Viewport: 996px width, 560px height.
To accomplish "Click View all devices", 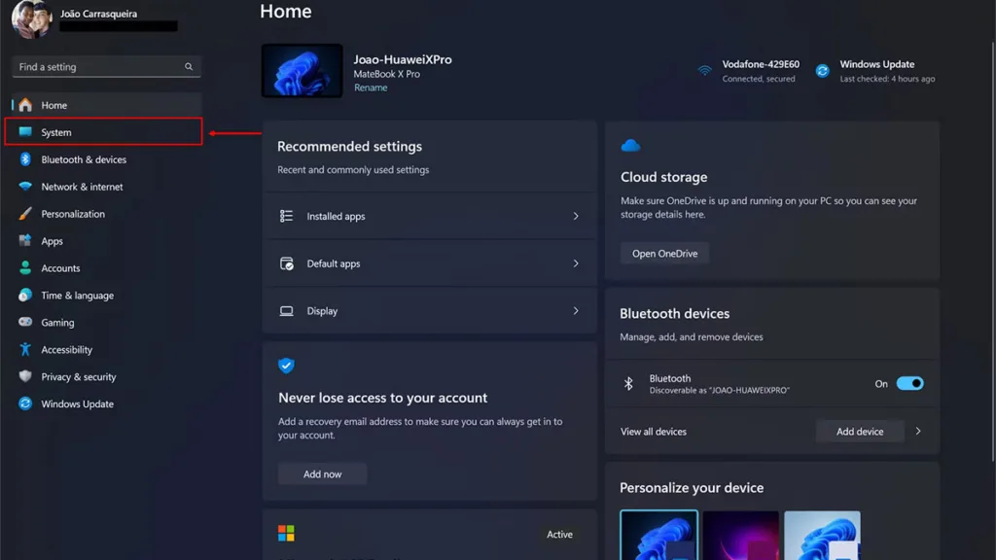I will tap(653, 432).
